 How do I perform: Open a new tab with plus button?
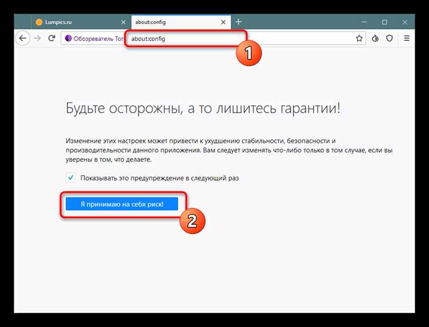(x=239, y=22)
